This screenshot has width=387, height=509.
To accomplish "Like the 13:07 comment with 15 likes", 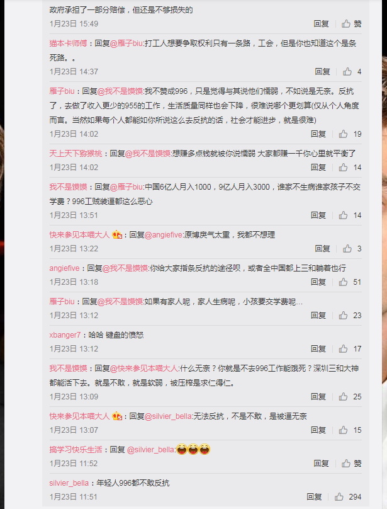I will pos(343,430).
